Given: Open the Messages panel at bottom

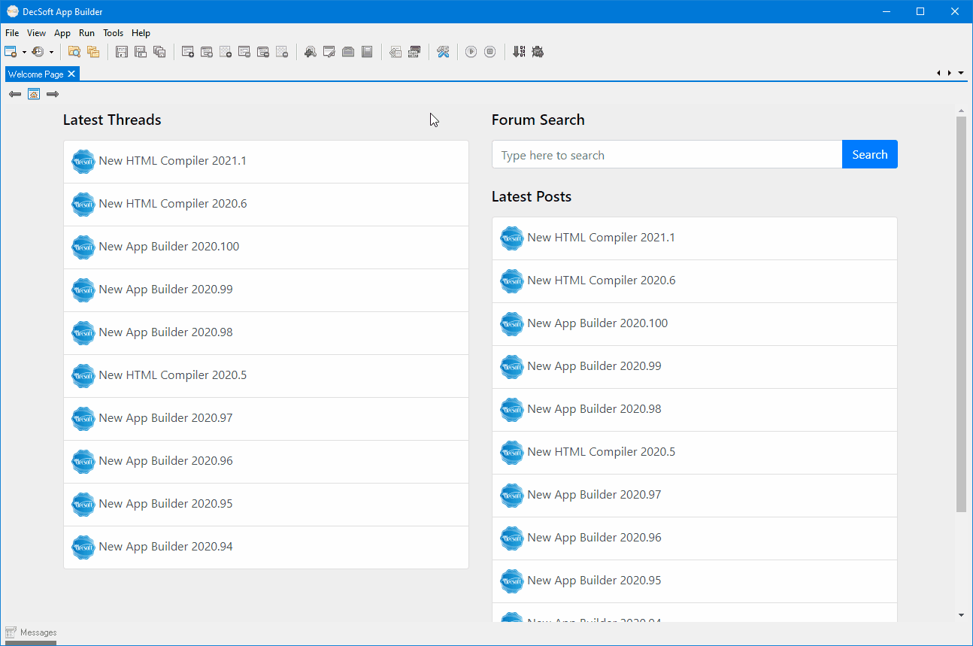Looking at the screenshot, I should click(31, 632).
